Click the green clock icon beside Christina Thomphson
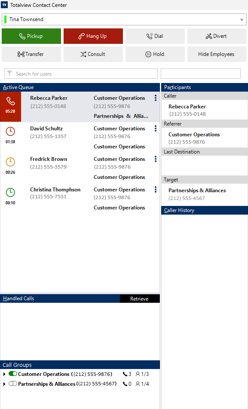The image size is (248, 409). pyautogui.click(x=10, y=192)
